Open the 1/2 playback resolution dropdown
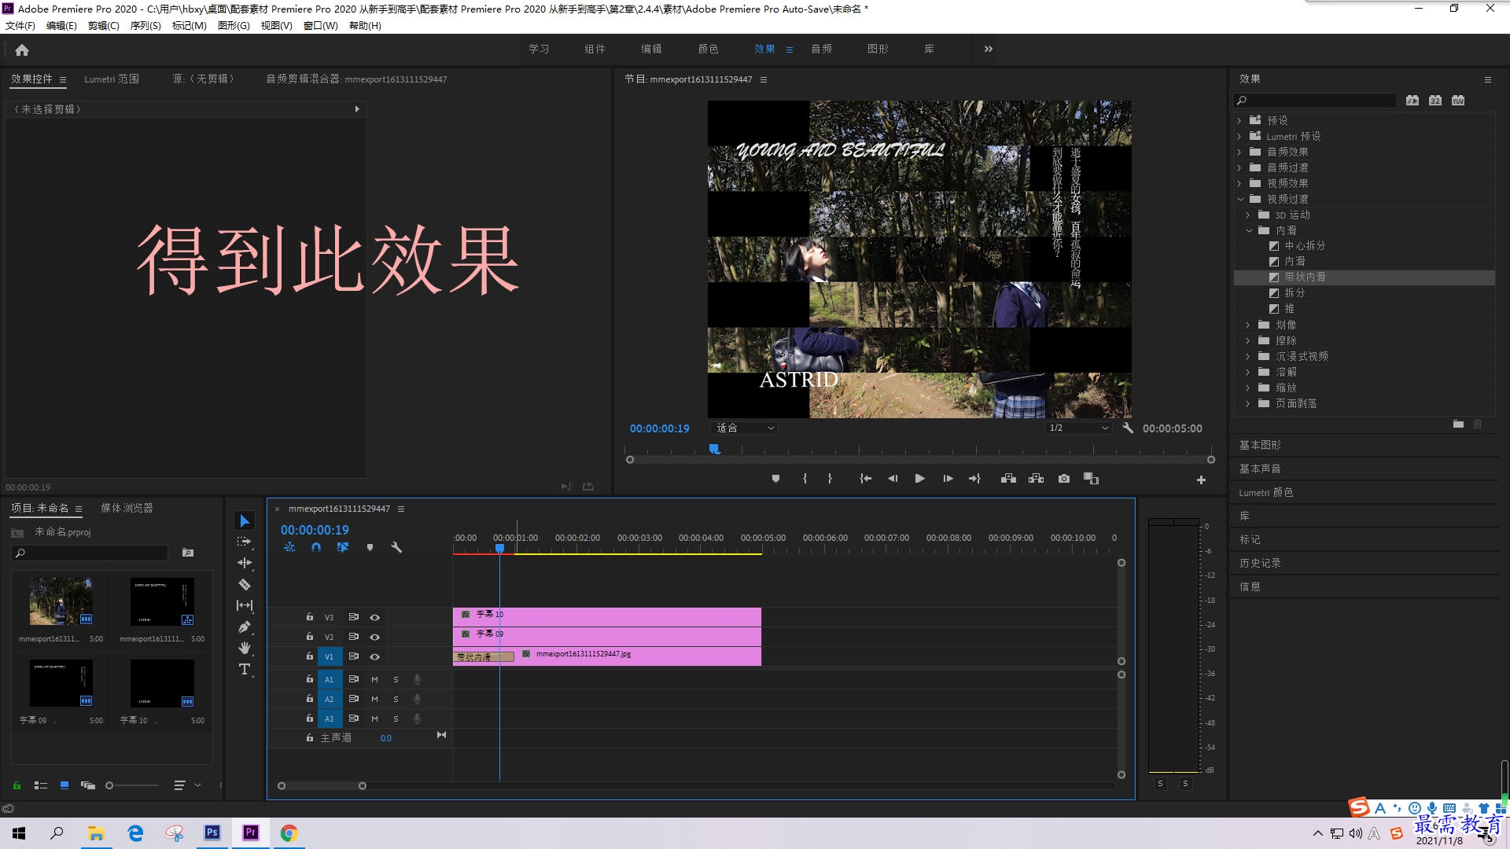This screenshot has width=1510, height=849. coord(1078,428)
